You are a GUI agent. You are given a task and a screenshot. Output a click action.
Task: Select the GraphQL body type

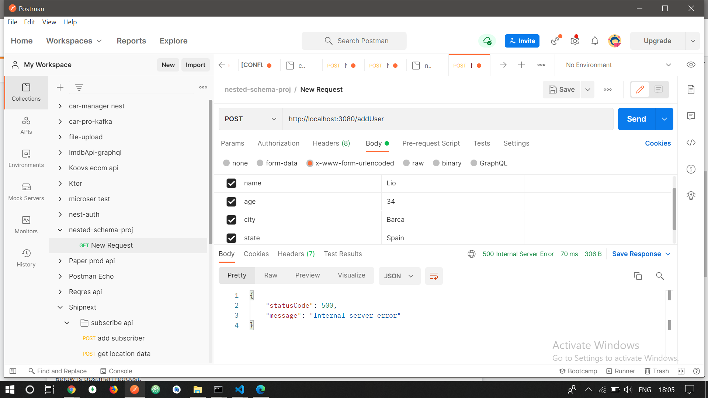[x=474, y=163]
